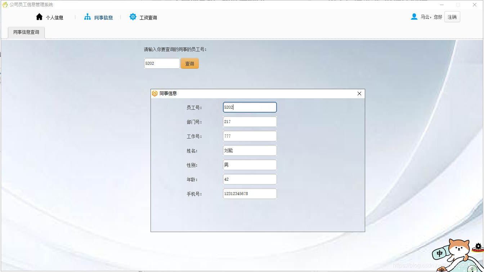Image resolution: width=484 pixels, height=272 pixels.
Task: Click the 年龄 field showing 42
Action: point(250,179)
